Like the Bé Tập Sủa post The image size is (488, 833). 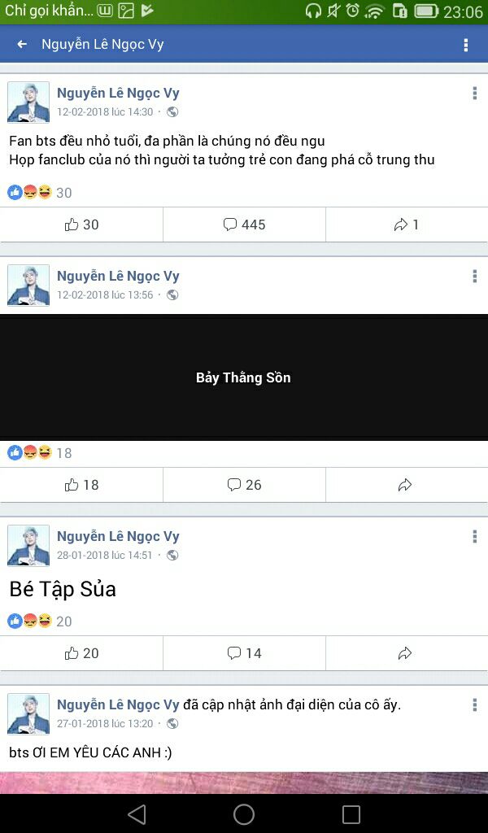81,653
